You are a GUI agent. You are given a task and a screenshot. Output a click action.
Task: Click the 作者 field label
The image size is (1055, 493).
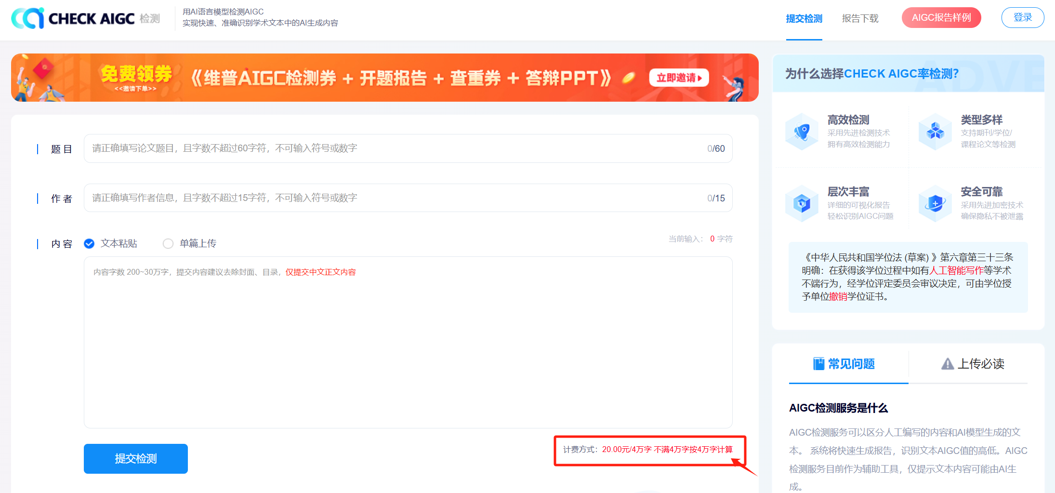click(x=62, y=199)
